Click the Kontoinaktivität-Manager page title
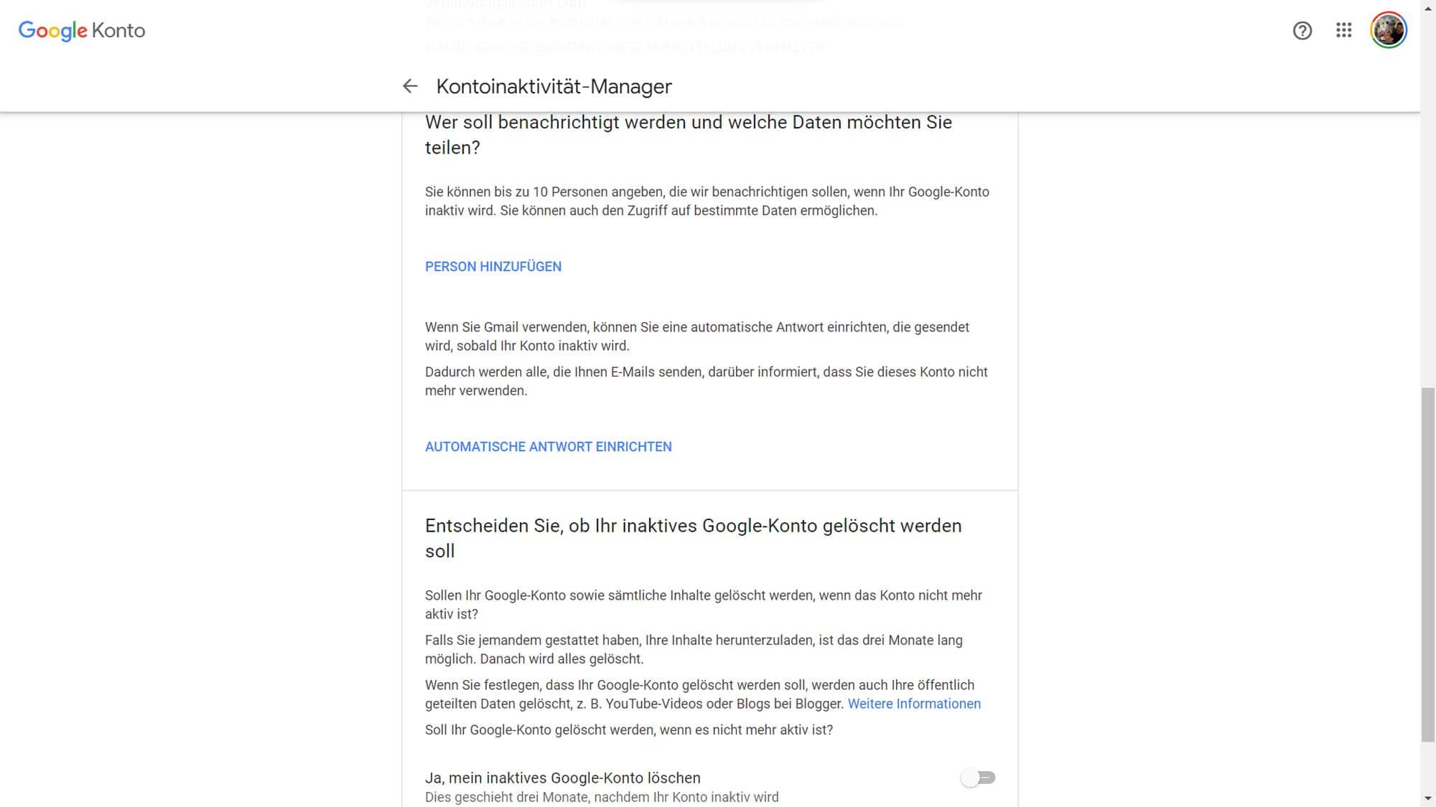The image size is (1436, 807). pyautogui.click(x=554, y=87)
